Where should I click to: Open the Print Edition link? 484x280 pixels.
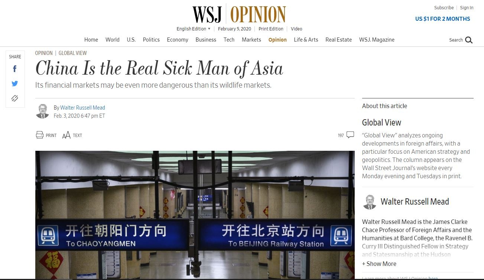pyautogui.click(x=271, y=29)
